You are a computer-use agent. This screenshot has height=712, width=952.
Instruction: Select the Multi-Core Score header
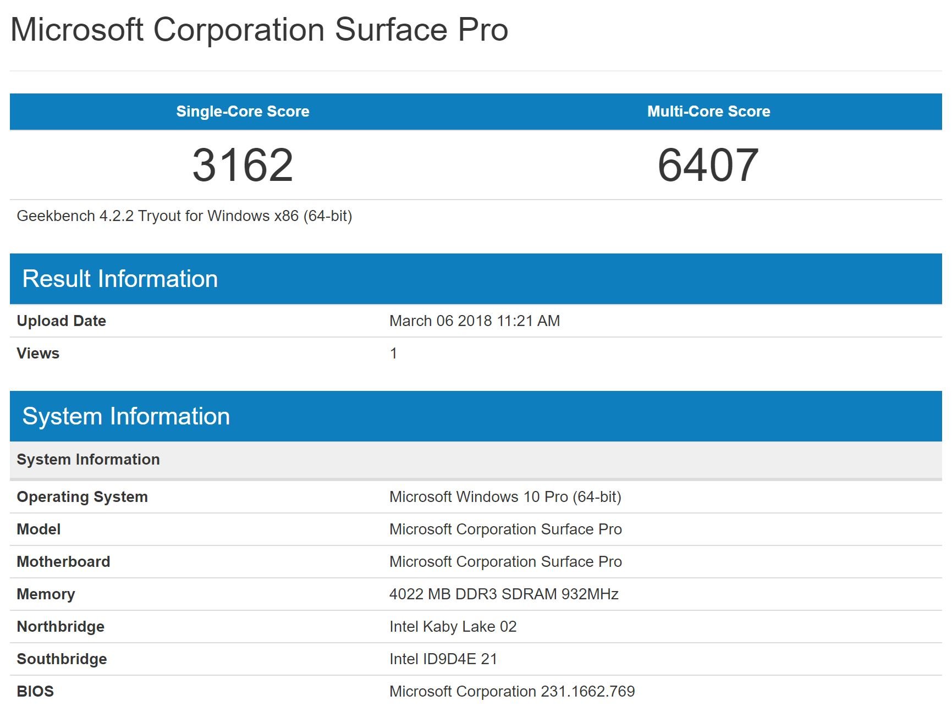click(x=708, y=112)
